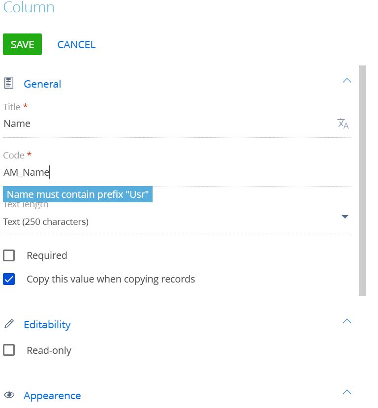Click the Editability section heading
378x408 pixels.
pyautogui.click(x=47, y=325)
